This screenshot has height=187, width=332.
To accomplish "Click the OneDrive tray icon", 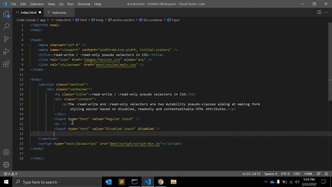I will [x=272, y=182].
